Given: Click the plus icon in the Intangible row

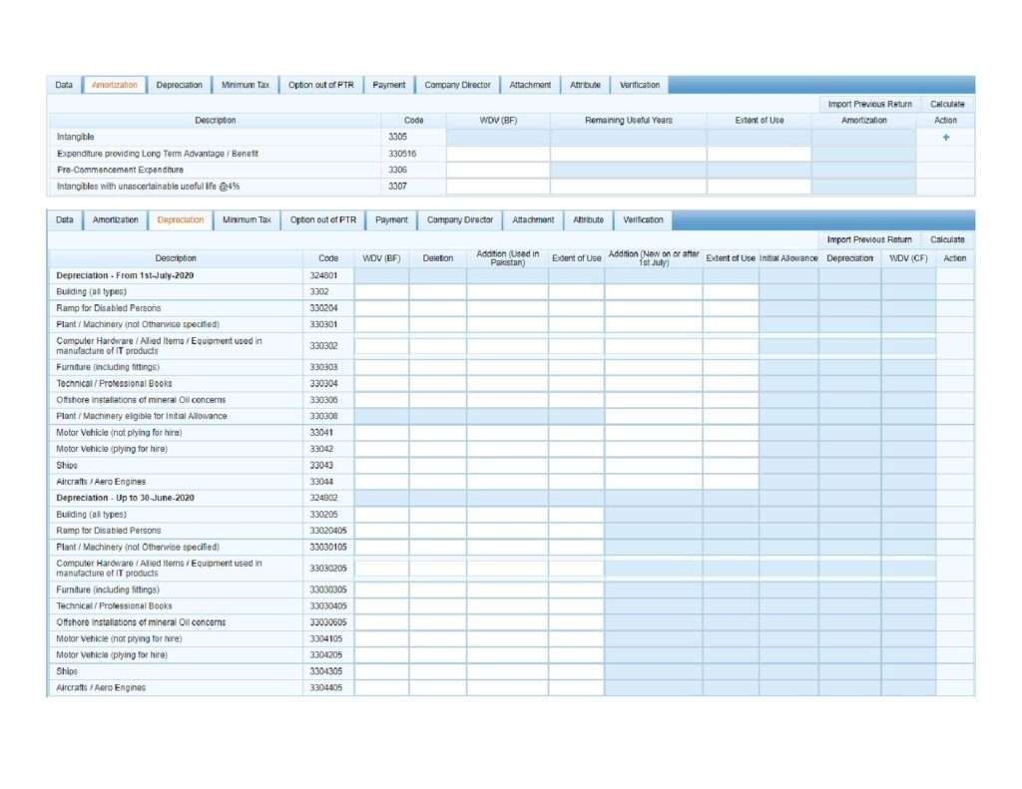Looking at the screenshot, I should click(x=945, y=138).
